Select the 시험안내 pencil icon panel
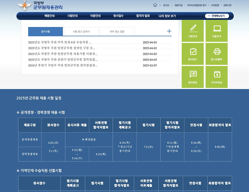Viewport: 249px width, 192px height. pos(193,31)
